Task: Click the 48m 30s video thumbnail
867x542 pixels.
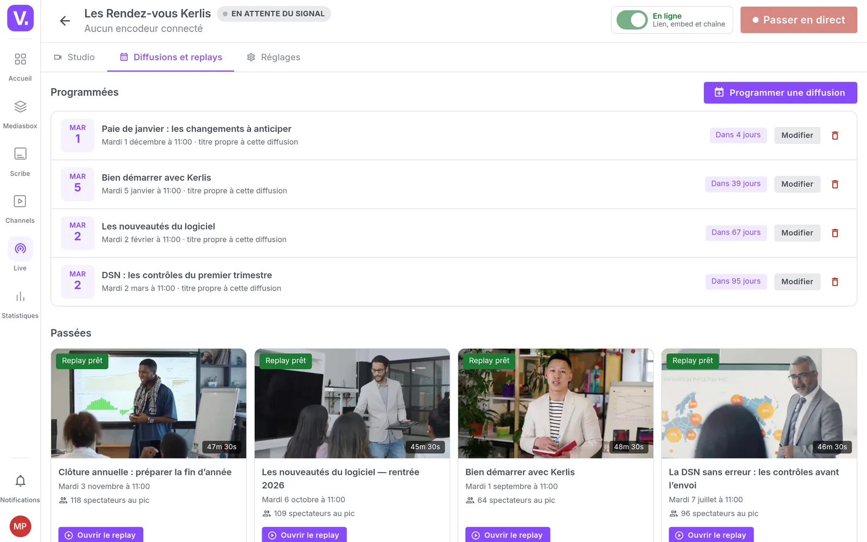Action: 555,403
